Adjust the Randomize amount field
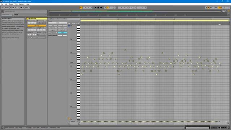The height and width of the screenshot is (130, 231). pyautogui.click(x=62, y=33)
